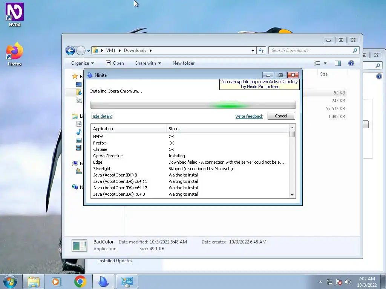Screen dimensions: 386x289
Task: Open Chrome from the taskbar
Action: tap(80, 281)
